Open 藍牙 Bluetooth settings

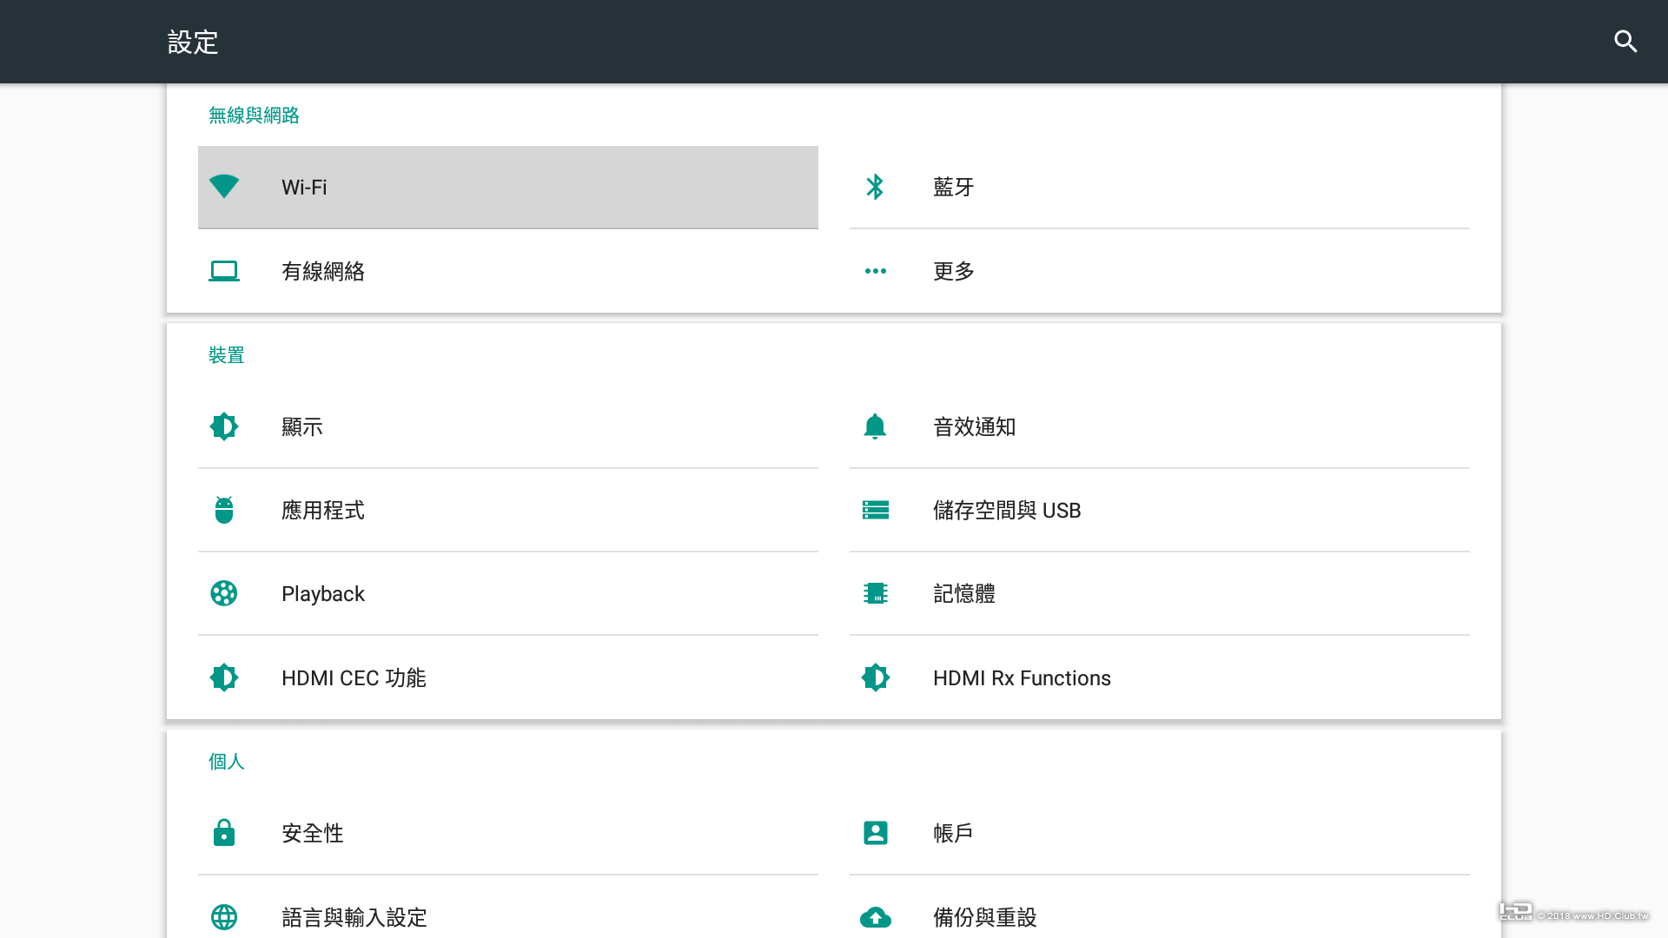click(1160, 187)
